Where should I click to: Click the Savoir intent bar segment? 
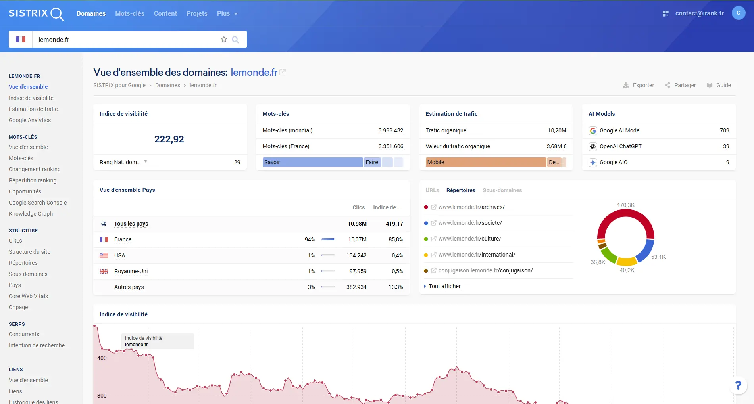click(312, 162)
